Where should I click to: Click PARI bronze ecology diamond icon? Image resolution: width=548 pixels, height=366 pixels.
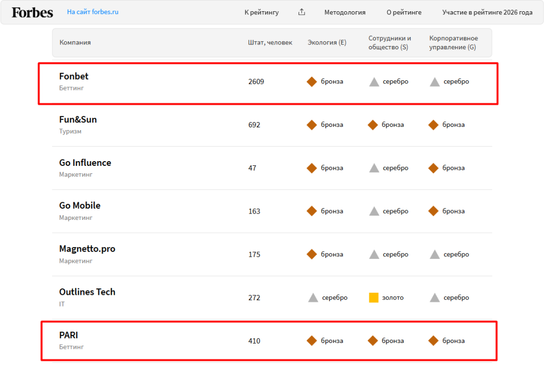(x=311, y=341)
